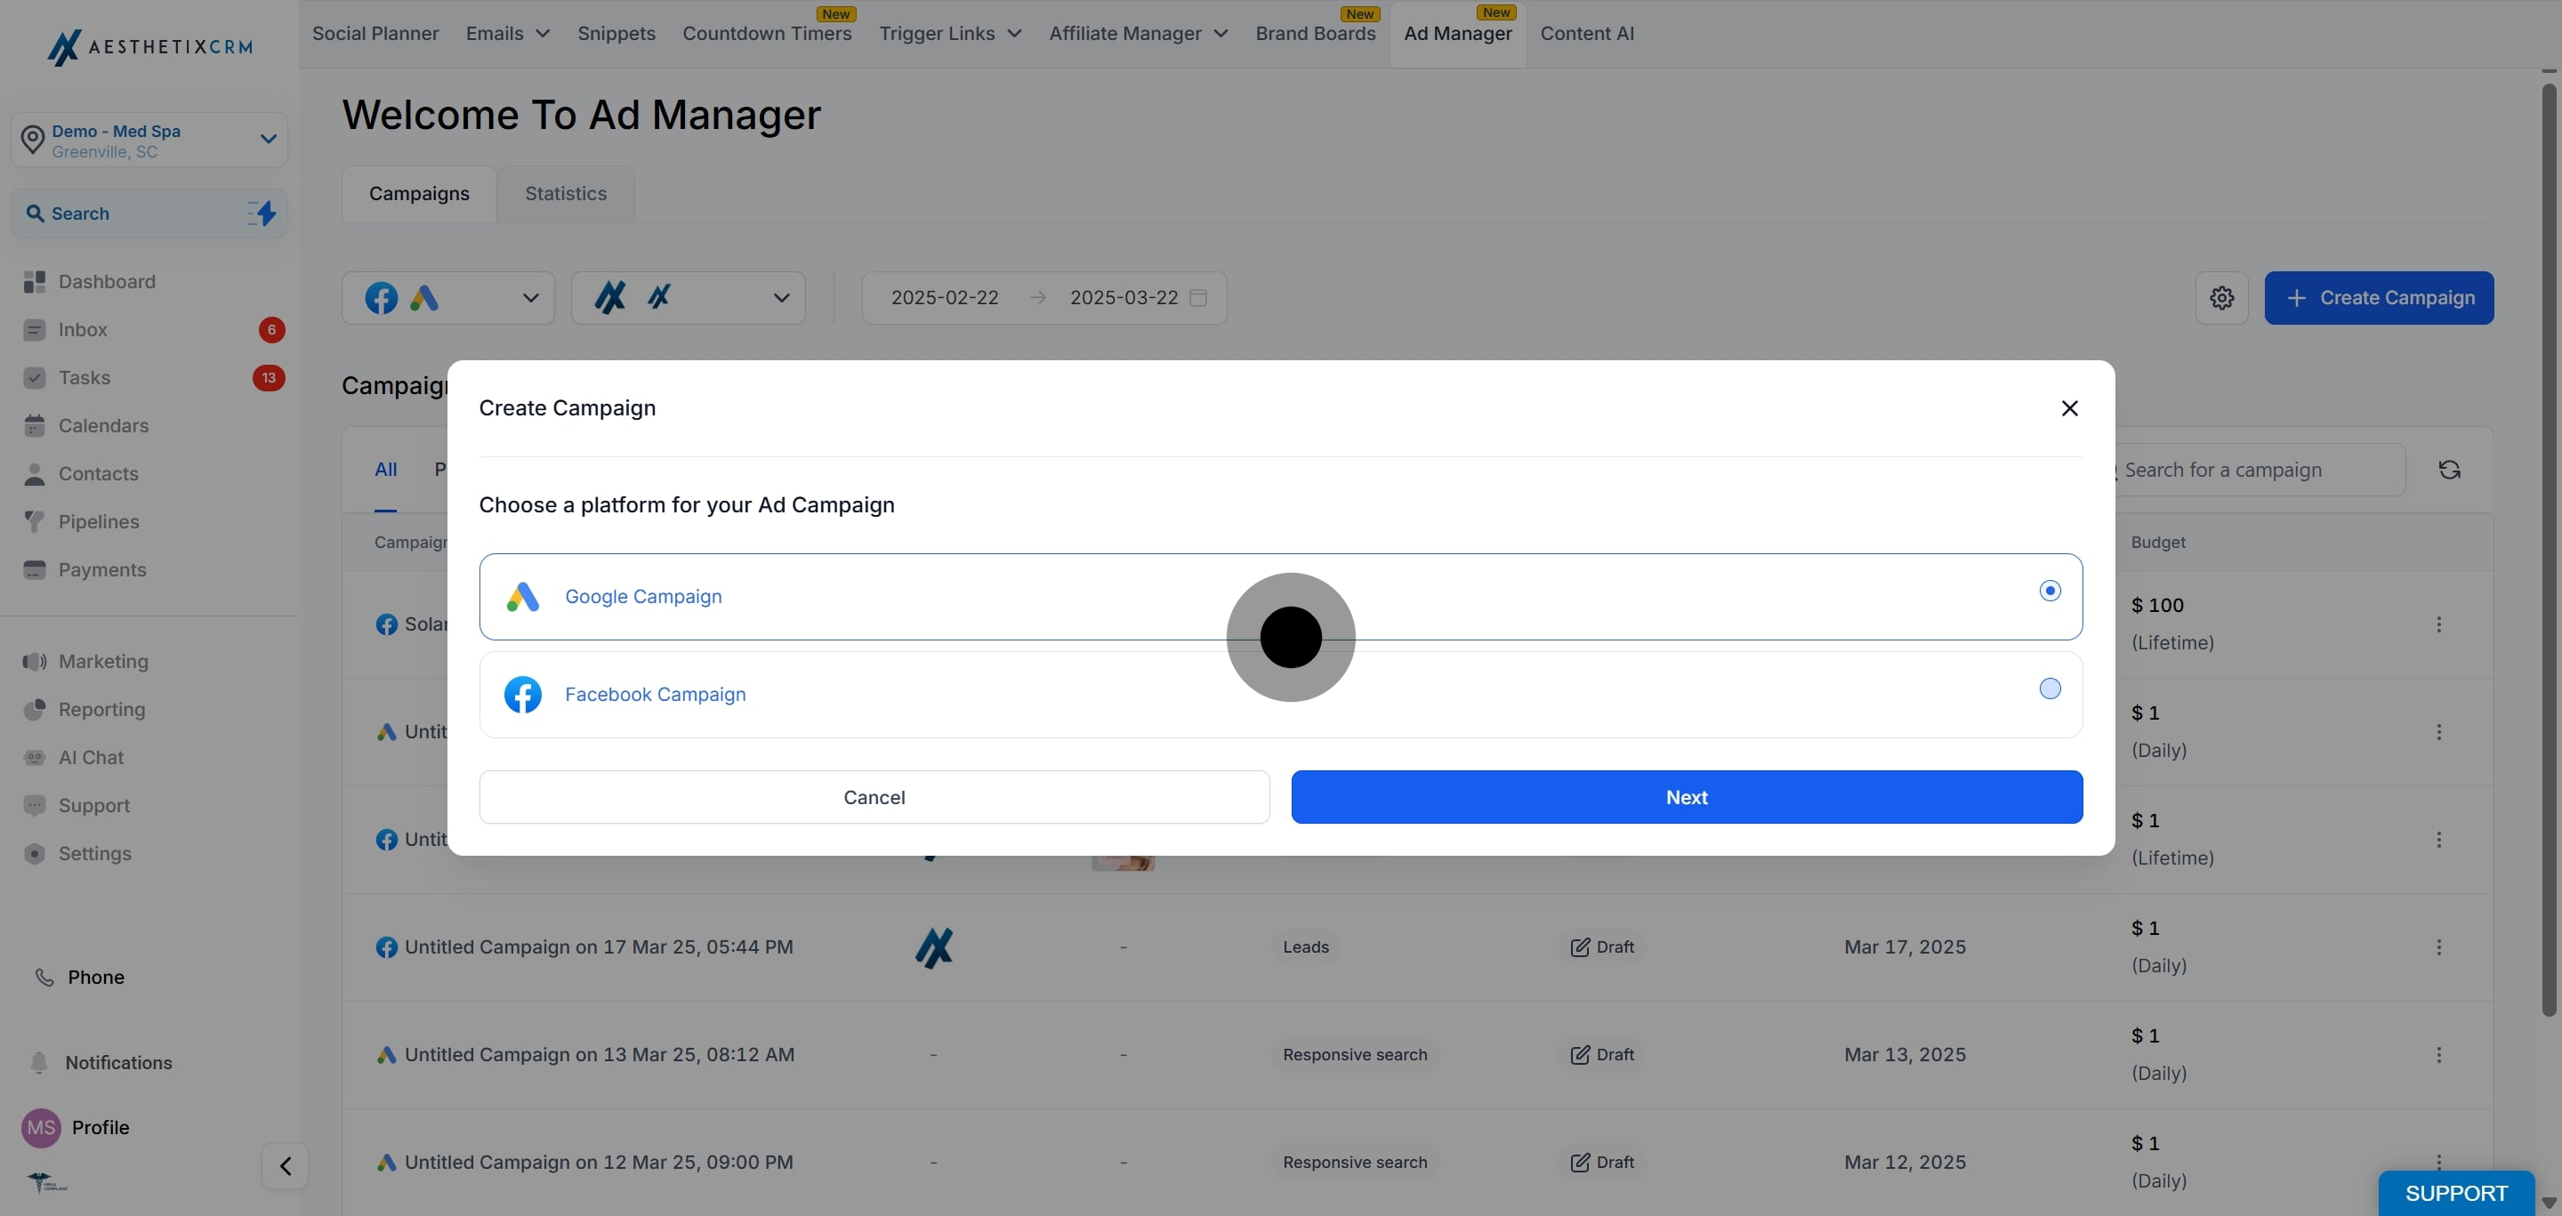Open the quick actions lightning icon in Search

262,213
